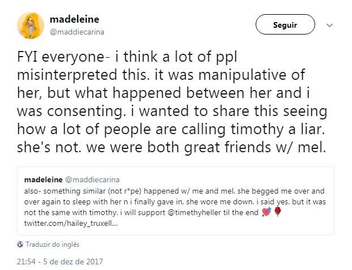This screenshot has width=352, height=270.
Task: Click the Seguir follow button
Action: tap(285, 24)
